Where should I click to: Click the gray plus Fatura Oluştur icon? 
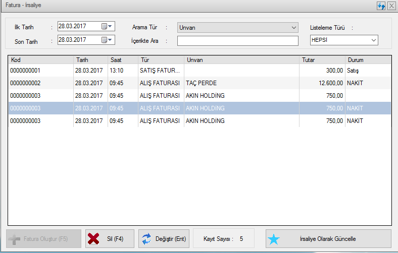15,239
